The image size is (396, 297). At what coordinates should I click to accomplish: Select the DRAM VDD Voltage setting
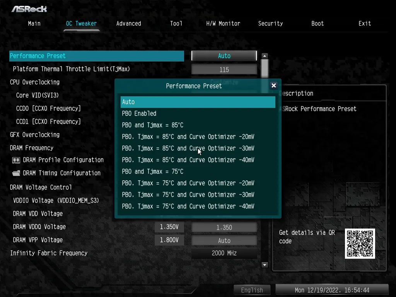point(38,213)
